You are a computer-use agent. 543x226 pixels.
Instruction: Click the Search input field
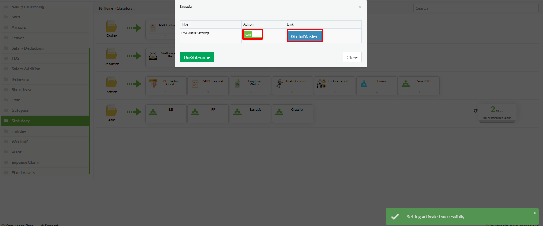(475, 8)
